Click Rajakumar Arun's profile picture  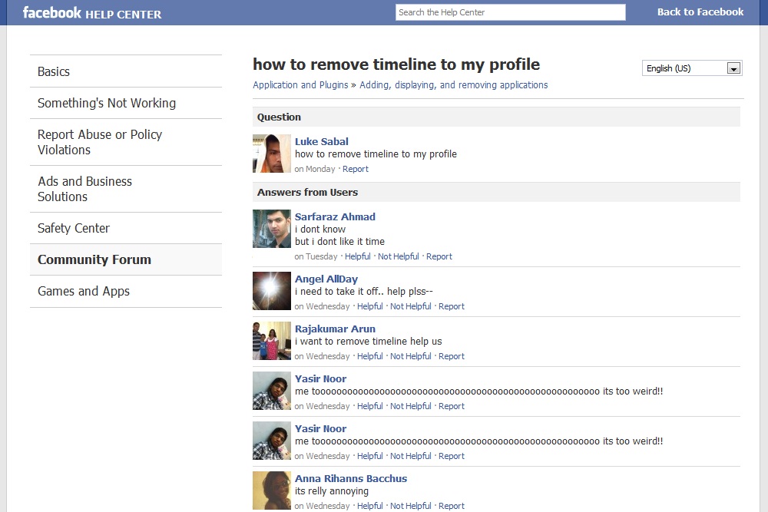pos(272,341)
